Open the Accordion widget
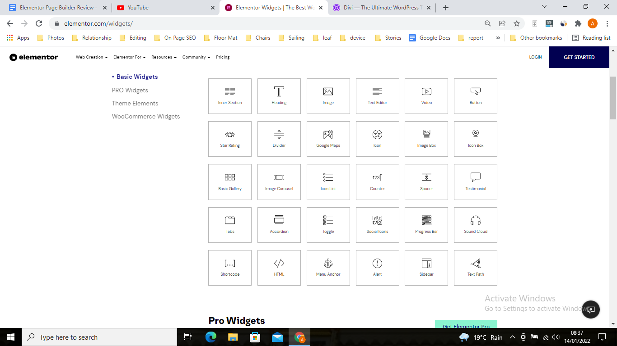Image resolution: width=617 pixels, height=346 pixels. (279, 225)
